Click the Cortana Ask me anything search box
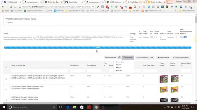Image resolution: width=197 pixels, height=110 pixels. [31, 107]
